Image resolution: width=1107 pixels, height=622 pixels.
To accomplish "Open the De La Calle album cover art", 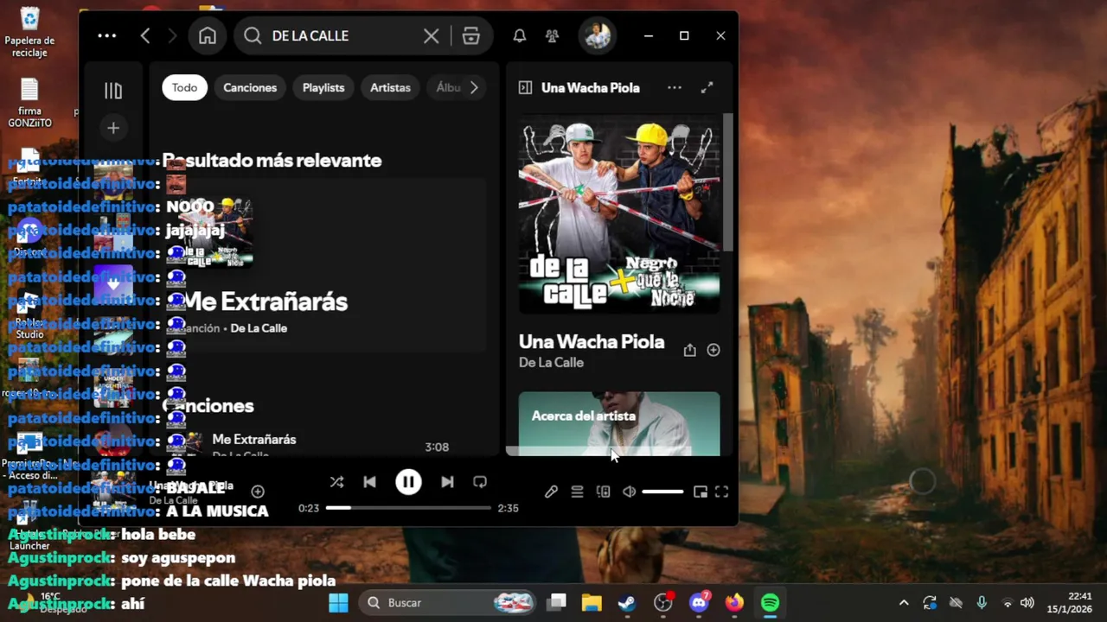I will 619,213.
